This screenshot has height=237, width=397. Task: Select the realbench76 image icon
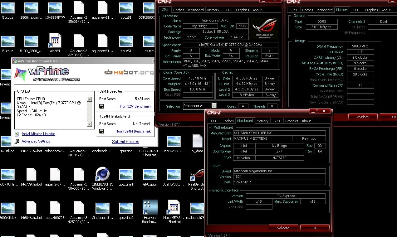click(197, 208)
